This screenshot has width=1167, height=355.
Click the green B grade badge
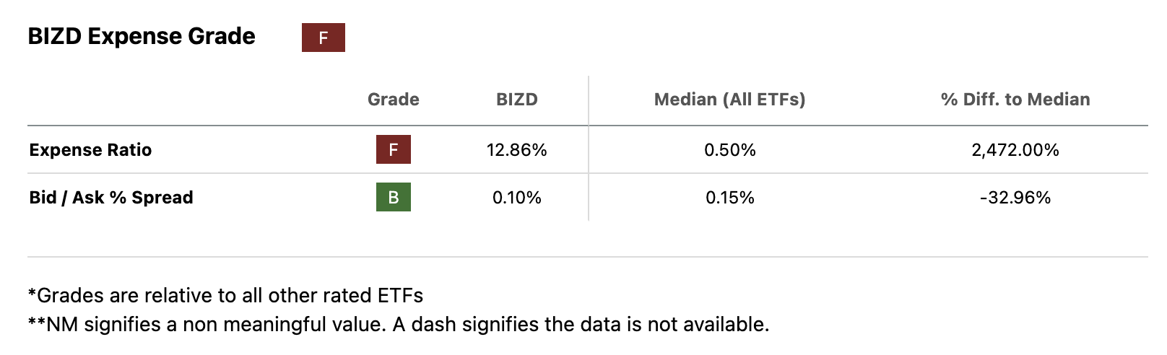point(393,197)
